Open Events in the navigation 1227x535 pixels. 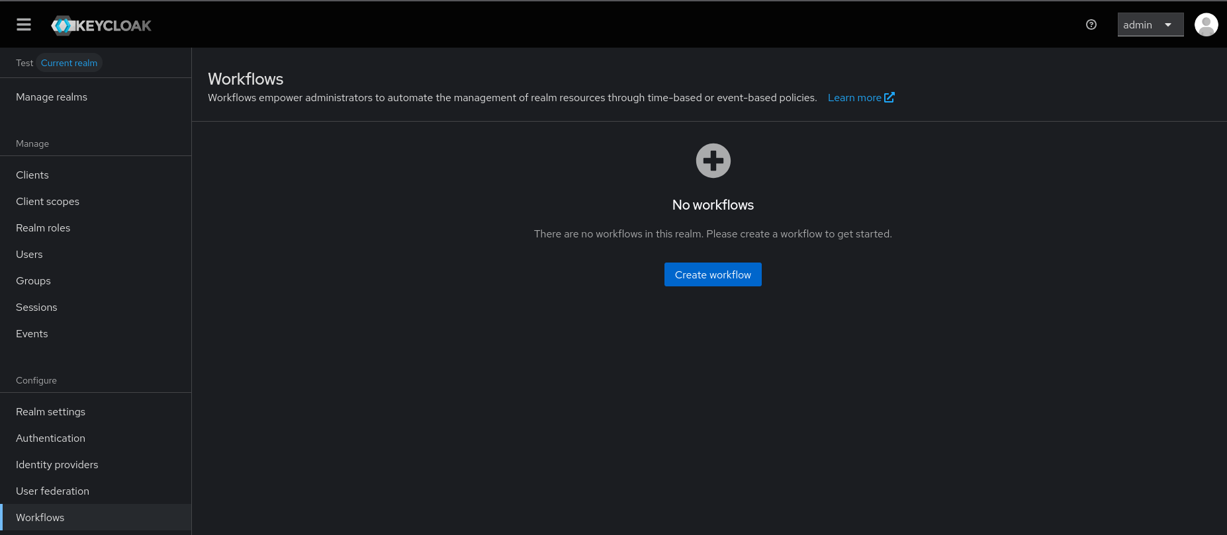click(32, 333)
